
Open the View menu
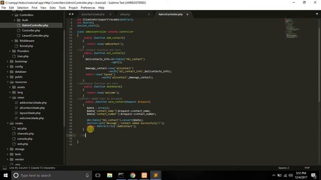click(43, 8)
